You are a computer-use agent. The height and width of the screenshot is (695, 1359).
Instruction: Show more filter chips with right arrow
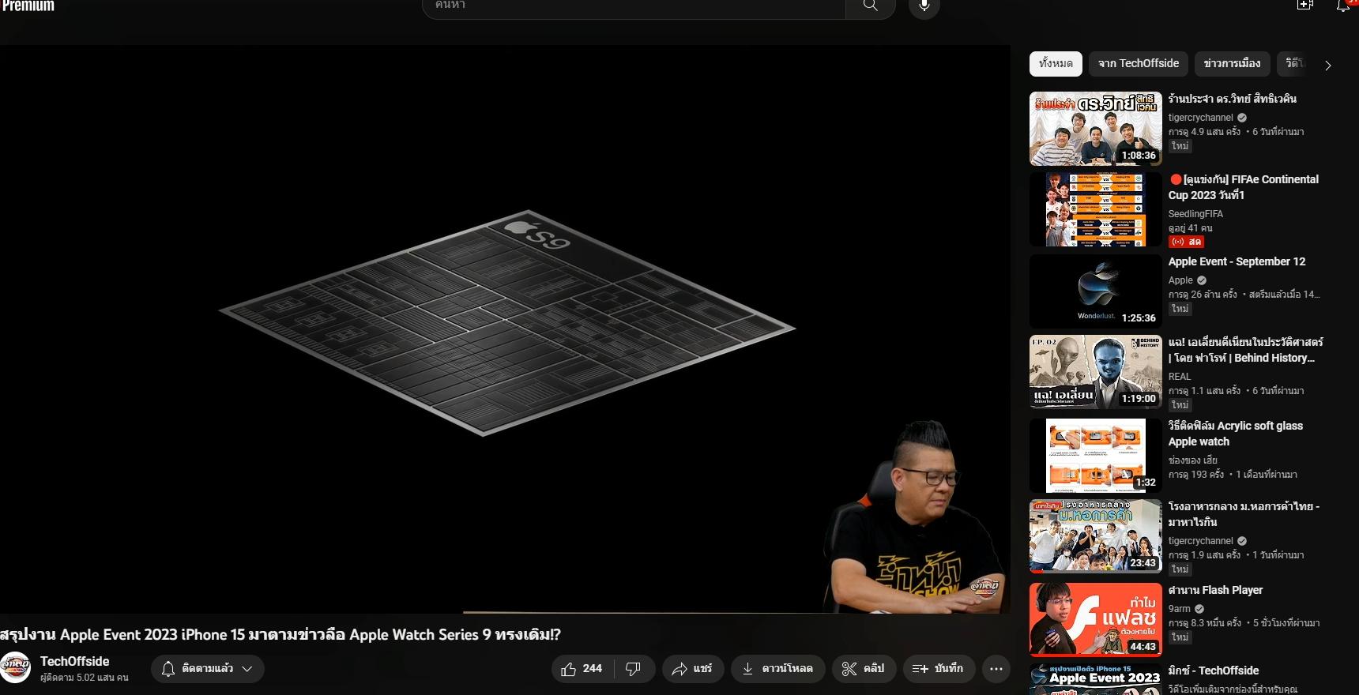point(1327,65)
